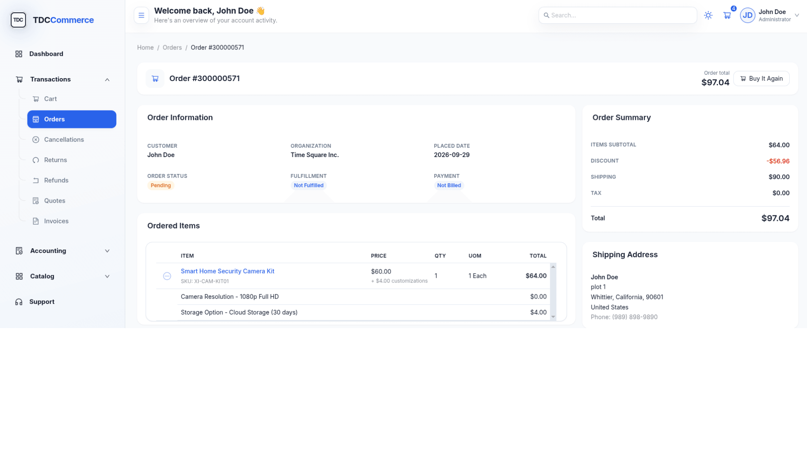Toggle the sidebar hamburger menu icon

(x=141, y=15)
